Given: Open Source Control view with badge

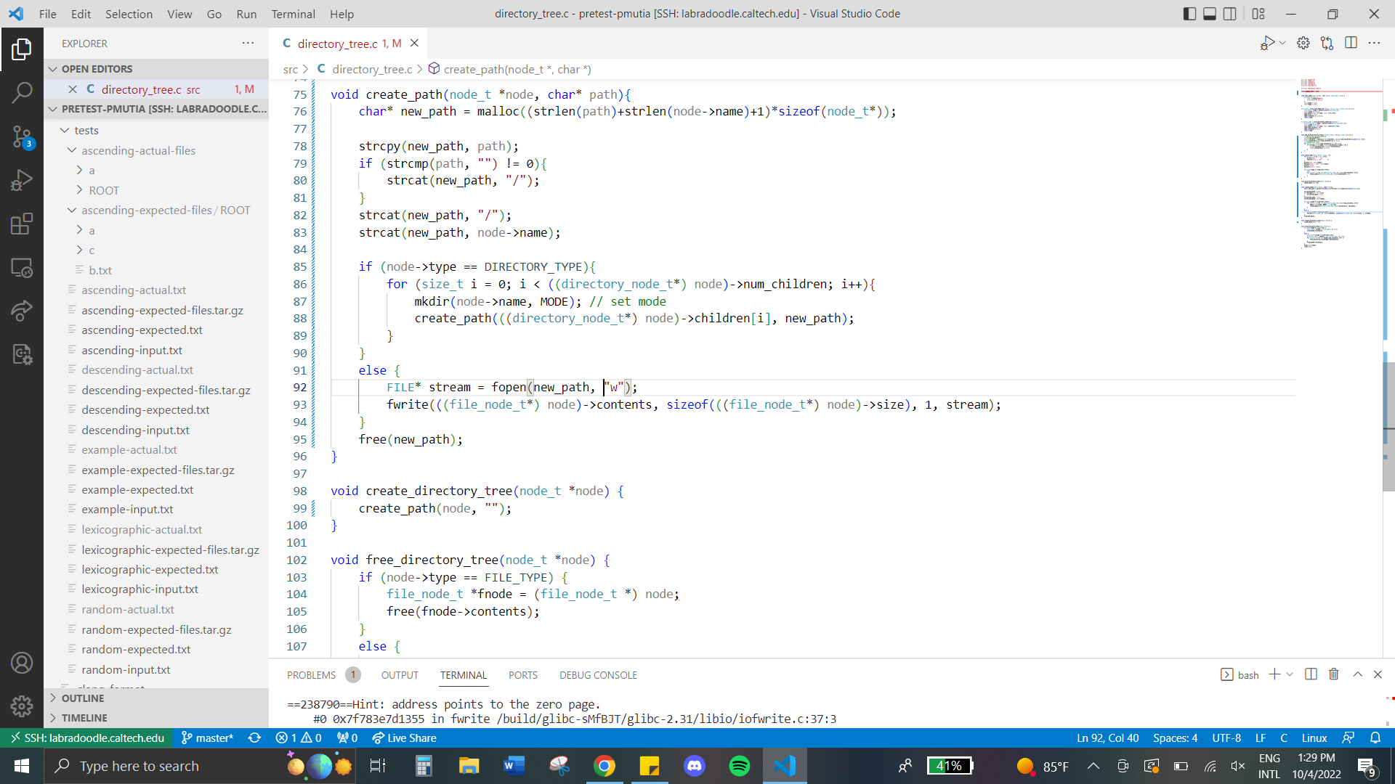Looking at the screenshot, I should pos(22,136).
